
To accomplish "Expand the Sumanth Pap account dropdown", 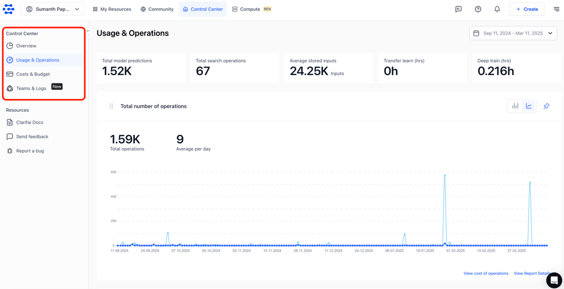I will point(52,9).
